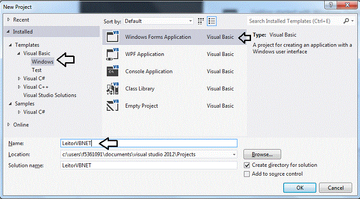Collapse the Installed section
Image resolution: width=360 pixels, height=199 pixels.
(x=9, y=32)
